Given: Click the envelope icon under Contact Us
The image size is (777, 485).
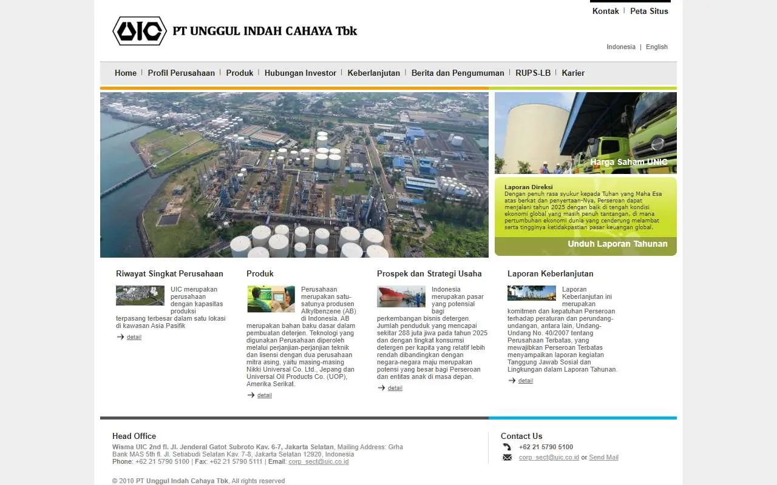Looking at the screenshot, I should point(507,458).
